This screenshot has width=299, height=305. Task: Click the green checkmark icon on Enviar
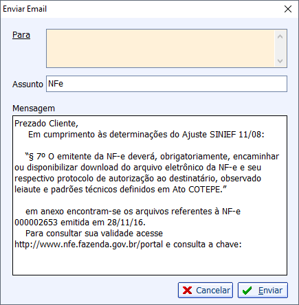[x=247, y=291]
